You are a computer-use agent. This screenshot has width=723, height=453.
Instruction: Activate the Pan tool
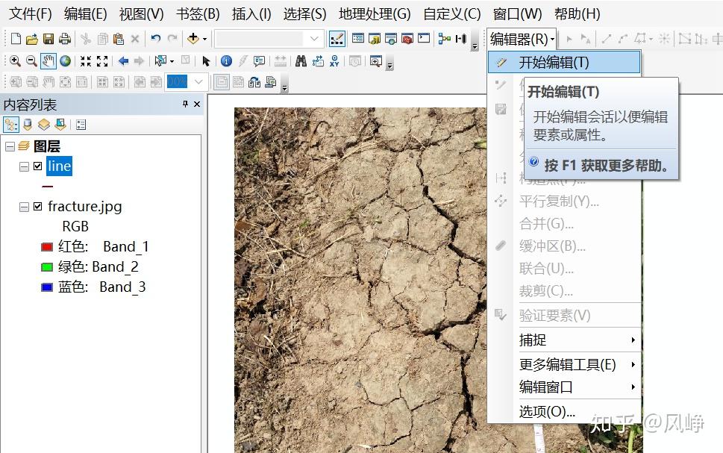tap(48, 61)
